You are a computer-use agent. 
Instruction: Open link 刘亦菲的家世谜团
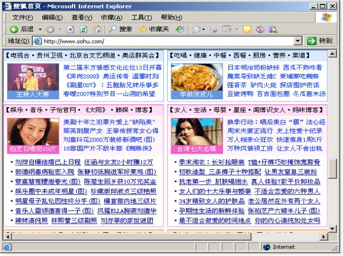(x=127, y=220)
